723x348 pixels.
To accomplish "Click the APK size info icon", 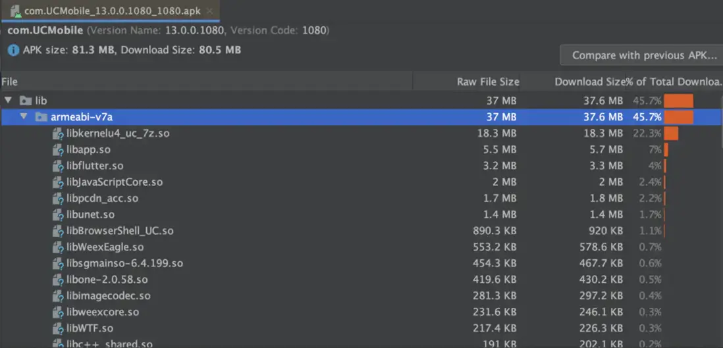I will pyautogui.click(x=13, y=50).
